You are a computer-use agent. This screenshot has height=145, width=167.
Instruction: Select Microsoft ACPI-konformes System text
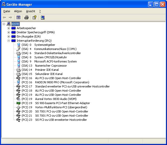click(56, 61)
